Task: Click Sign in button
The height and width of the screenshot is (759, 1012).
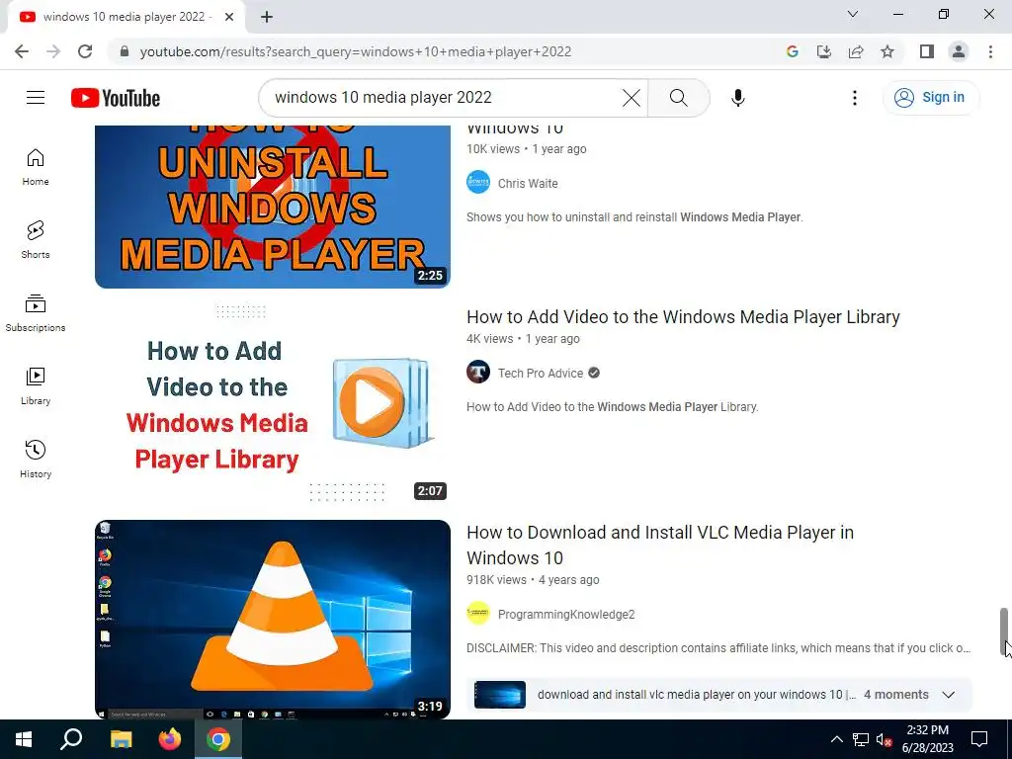Action: click(x=930, y=98)
